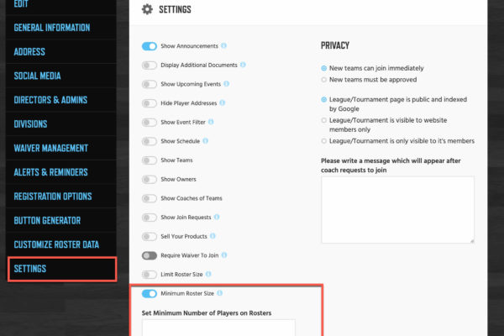Open info tooltip for Show Upcoming Events

pyautogui.click(x=226, y=84)
